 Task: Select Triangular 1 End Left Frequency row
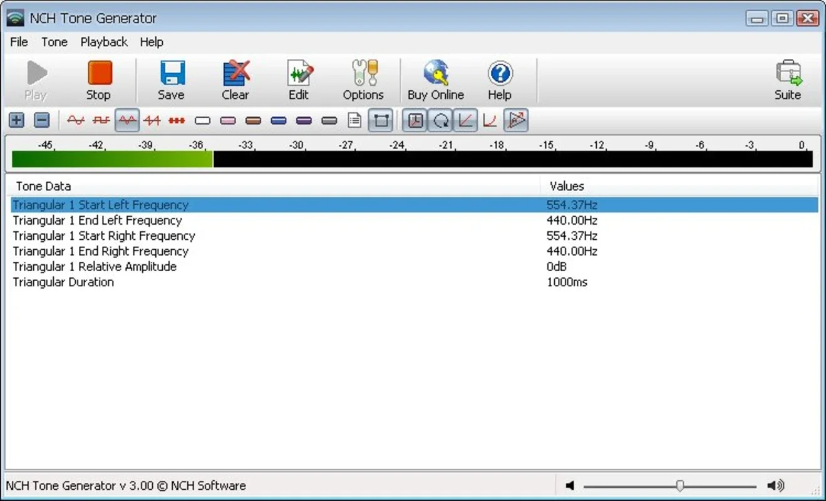(x=415, y=220)
